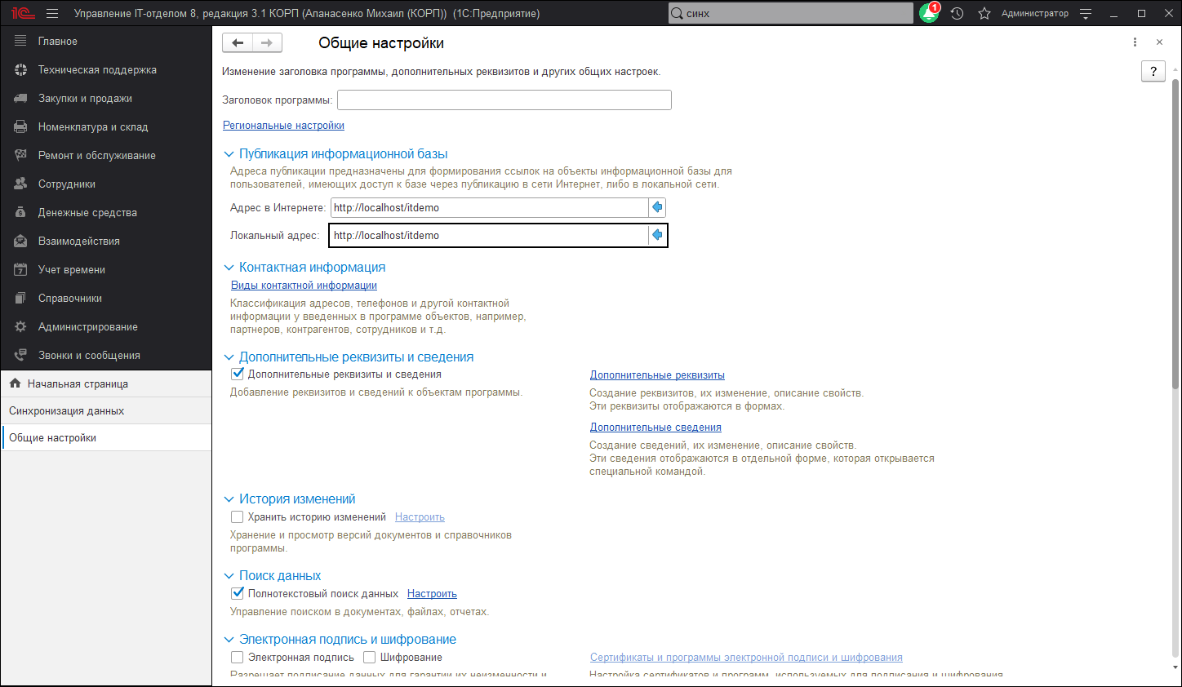Screen dimensions: 1182x687
Task: Click the hamburger main menu icon
Action: tap(52, 14)
